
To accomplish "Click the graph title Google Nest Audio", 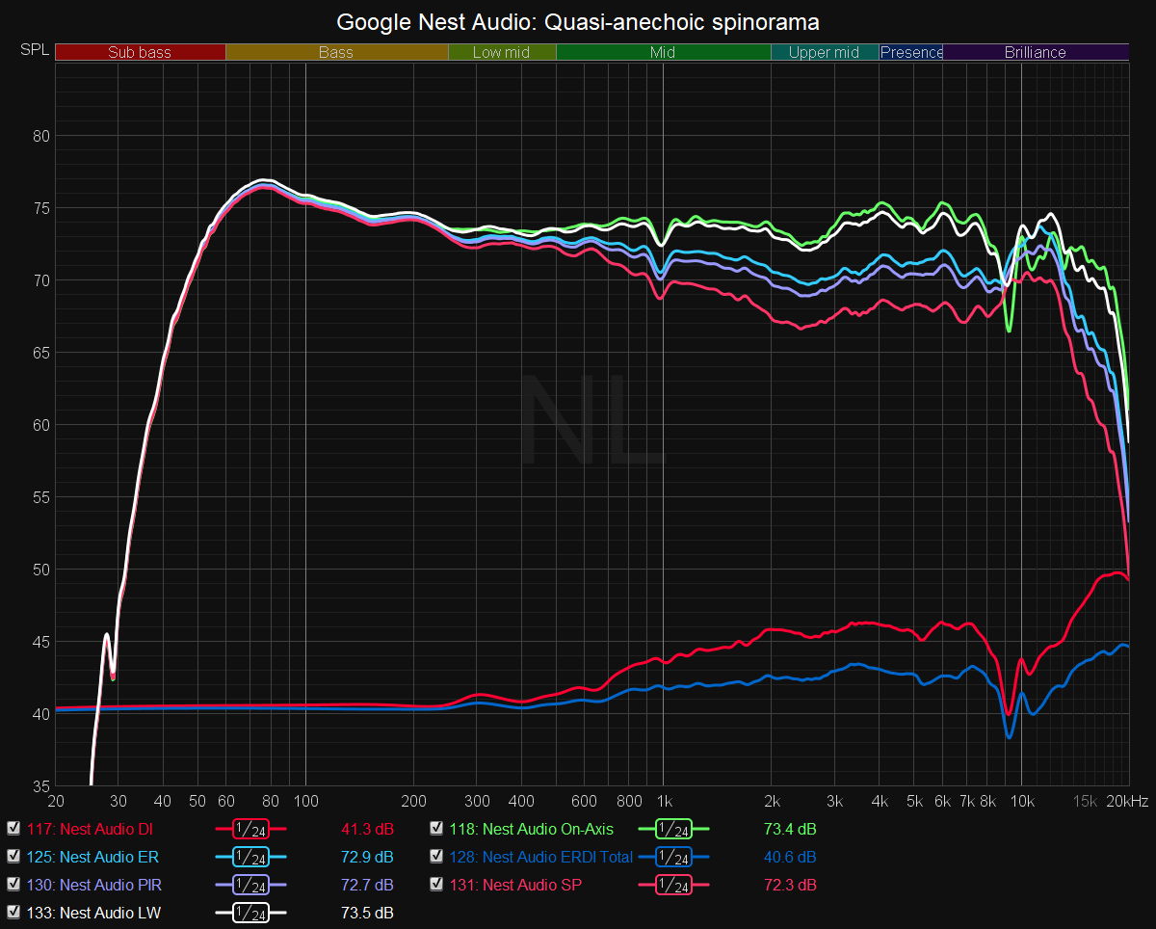I will pyautogui.click(x=578, y=20).
